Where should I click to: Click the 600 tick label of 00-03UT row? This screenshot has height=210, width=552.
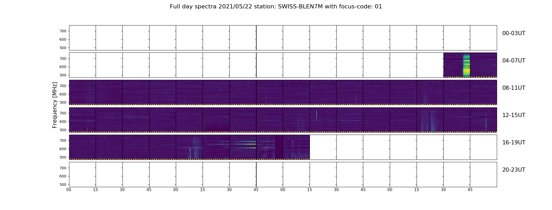coord(63,39)
